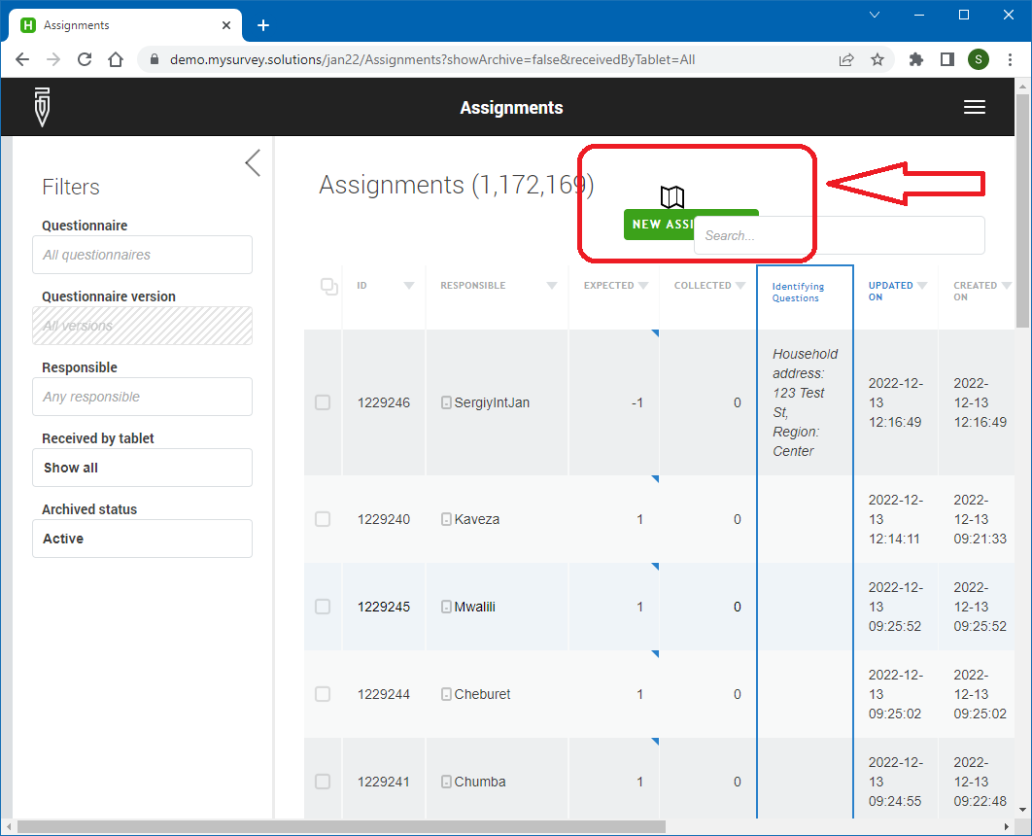The width and height of the screenshot is (1032, 836).
Task: Open the Cheburet responsible link
Action: click(482, 694)
